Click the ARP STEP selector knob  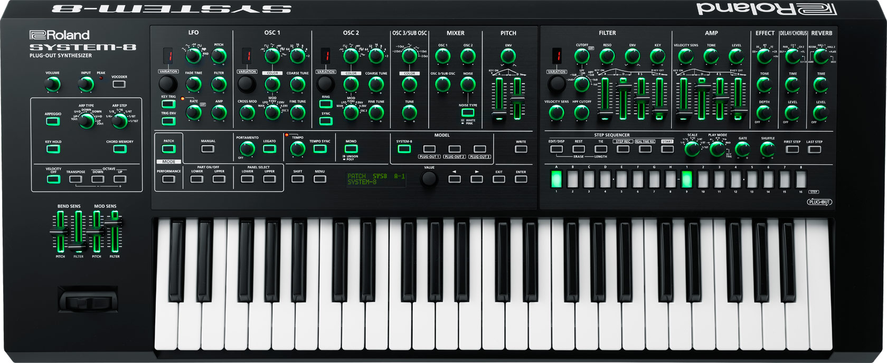[120, 121]
